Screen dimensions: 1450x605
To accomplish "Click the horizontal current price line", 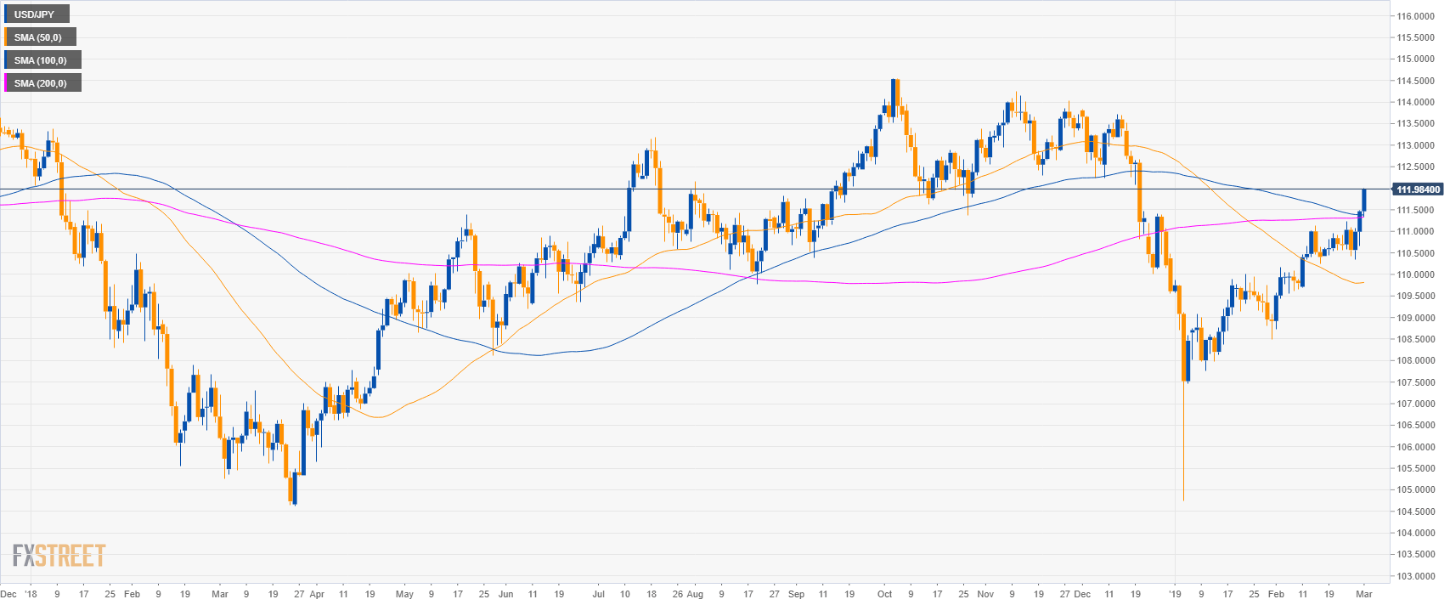I will [680, 189].
